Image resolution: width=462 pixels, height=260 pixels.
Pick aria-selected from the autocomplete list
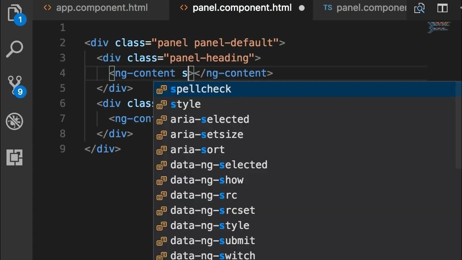(210, 120)
